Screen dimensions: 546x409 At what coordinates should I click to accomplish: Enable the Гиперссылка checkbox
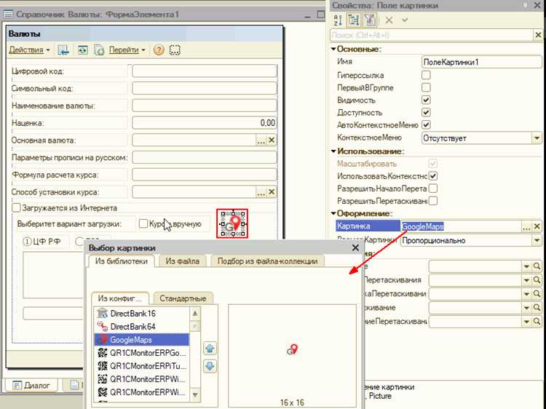426,75
